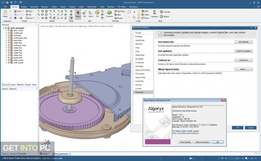
Task: Select Algoryx Momentum in options list
Action: (143, 70)
